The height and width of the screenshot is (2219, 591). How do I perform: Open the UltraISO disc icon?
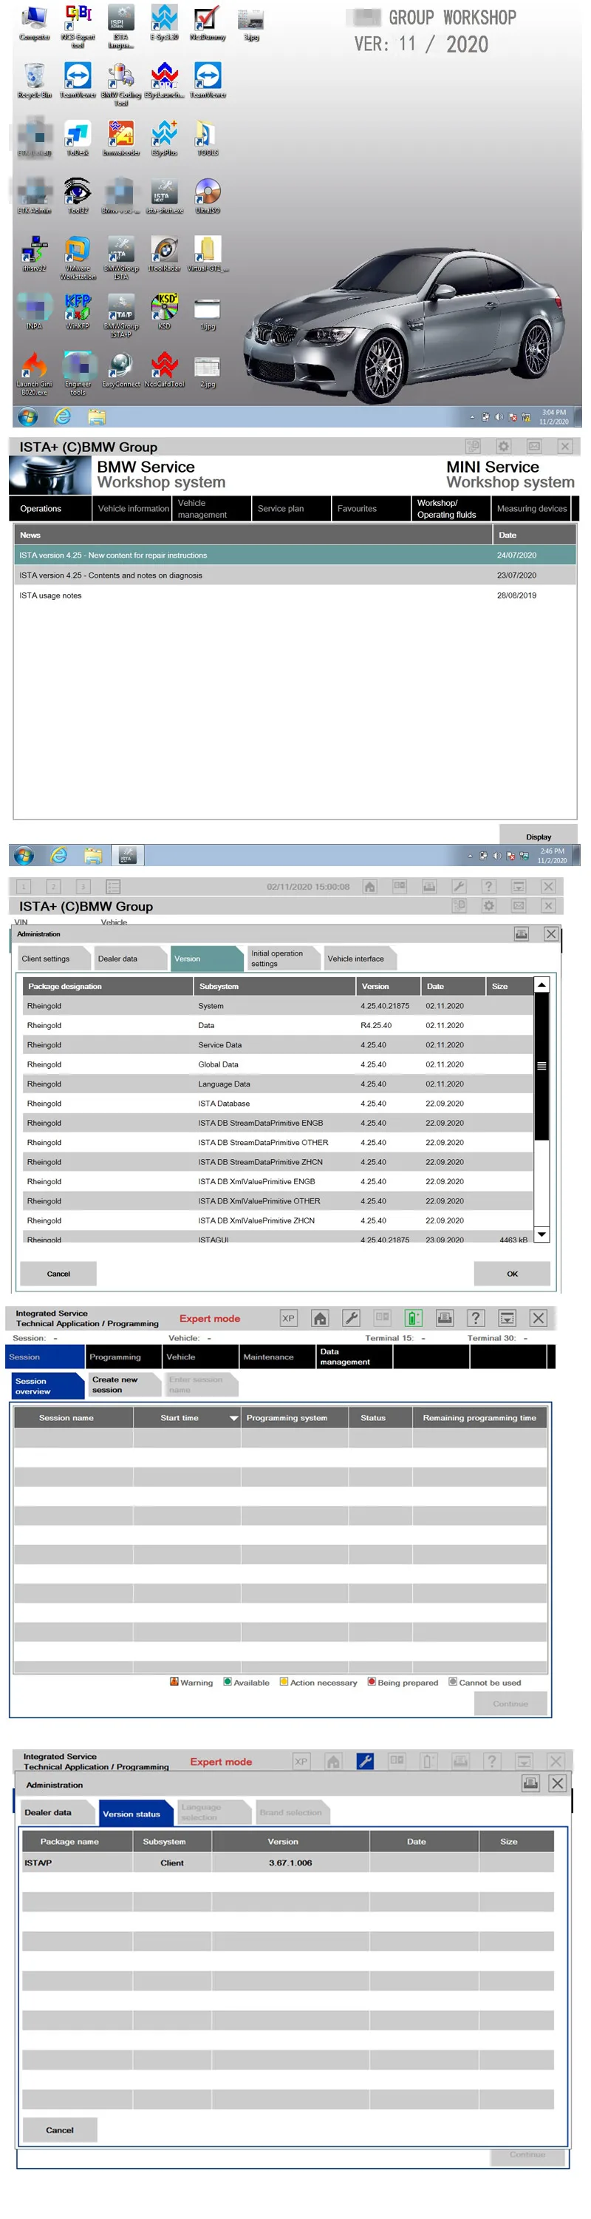point(208,195)
